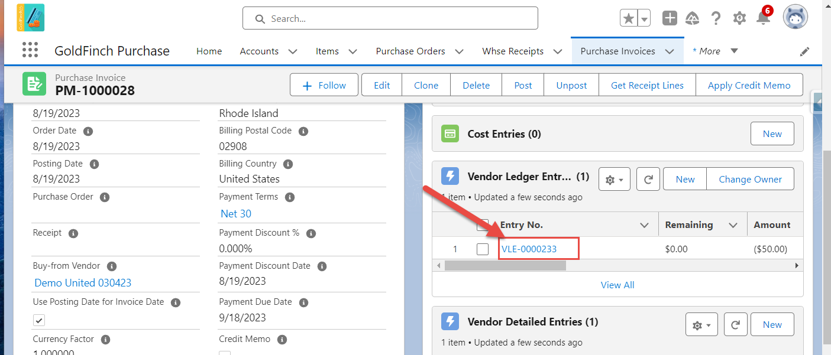Screen dimensions: 831x355
Task: Expand the favorites list dropdown arrow
Action: [644, 18]
